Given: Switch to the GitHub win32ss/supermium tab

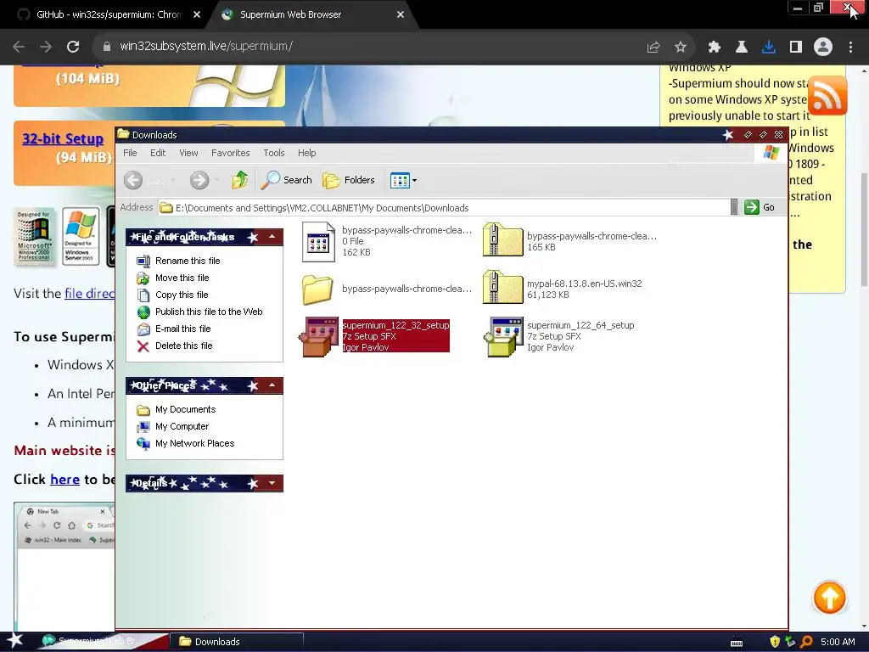Looking at the screenshot, I should point(109,14).
